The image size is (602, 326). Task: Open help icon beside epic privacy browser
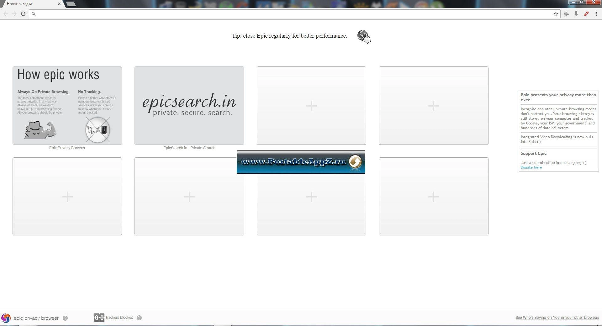tap(65, 318)
